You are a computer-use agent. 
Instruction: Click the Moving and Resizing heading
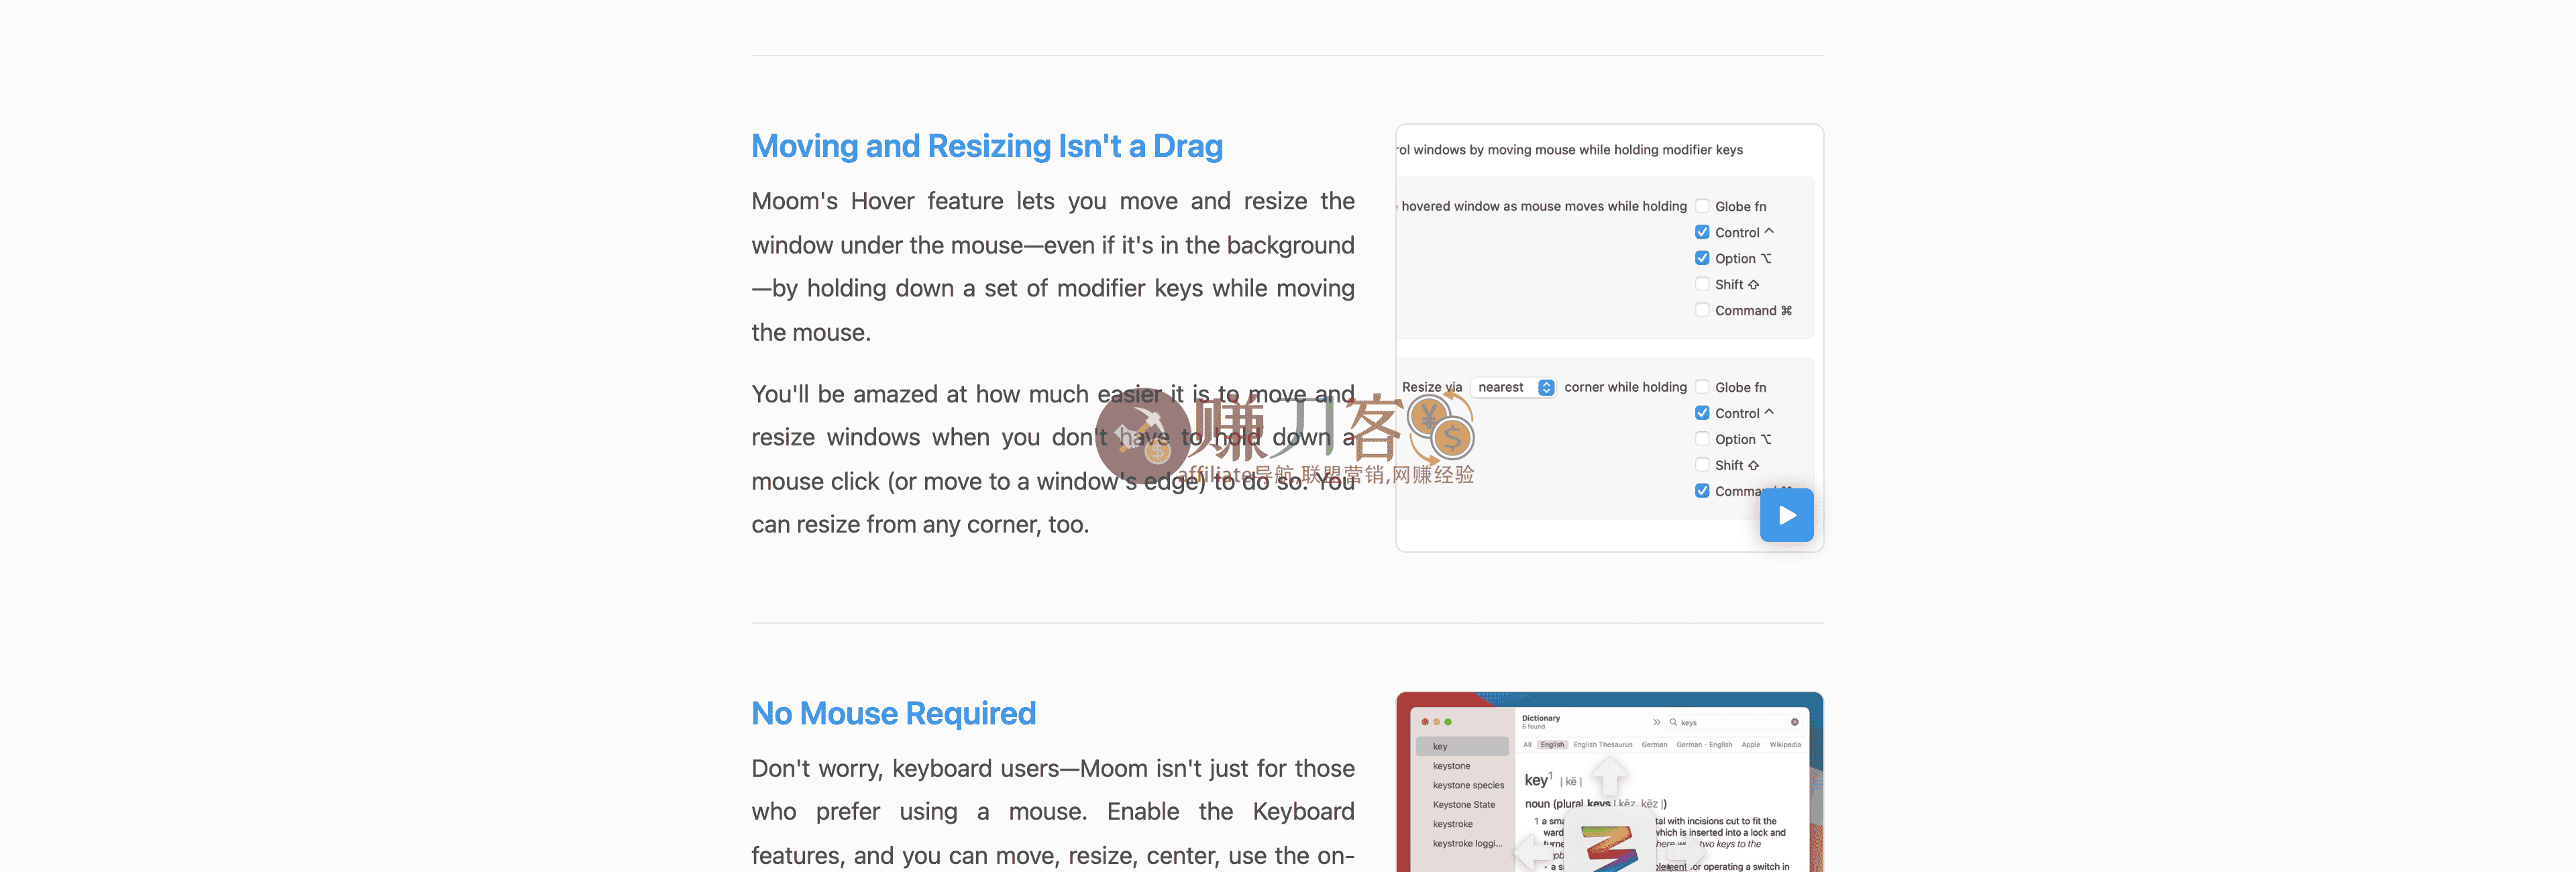pyautogui.click(x=986, y=146)
